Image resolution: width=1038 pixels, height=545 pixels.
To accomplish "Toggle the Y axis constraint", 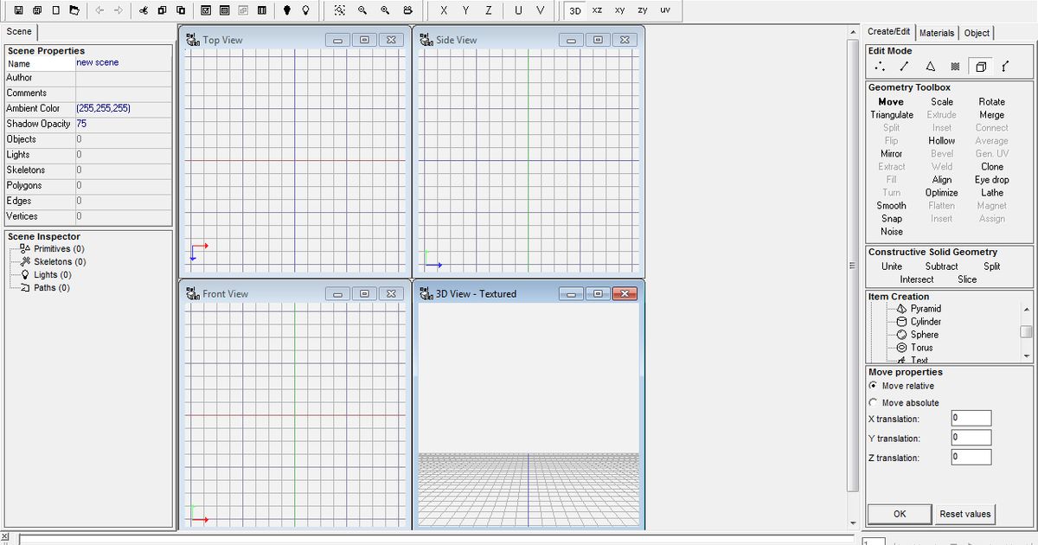I will [x=466, y=10].
